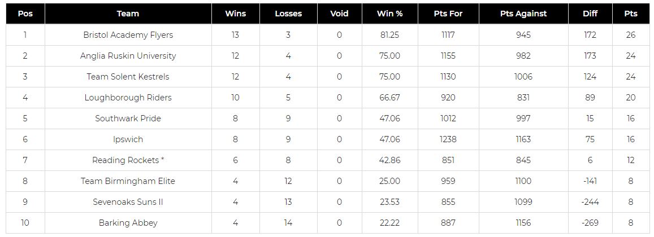
Task: Sort by Pts Against header
Action: (x=523, y=14)
